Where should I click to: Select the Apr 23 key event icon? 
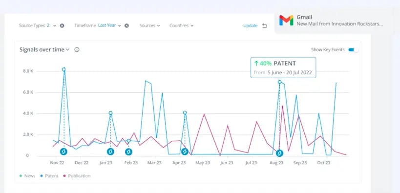pos(185,152)
